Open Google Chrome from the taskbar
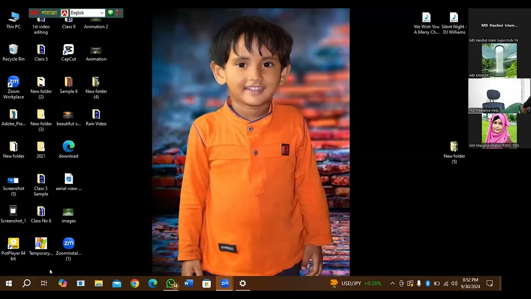 pos(135,283)
